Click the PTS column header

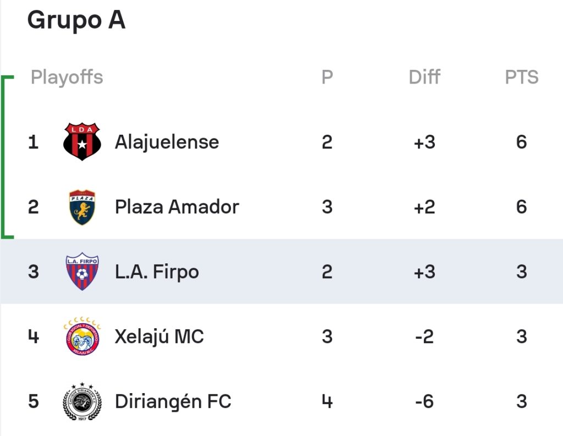522,77
